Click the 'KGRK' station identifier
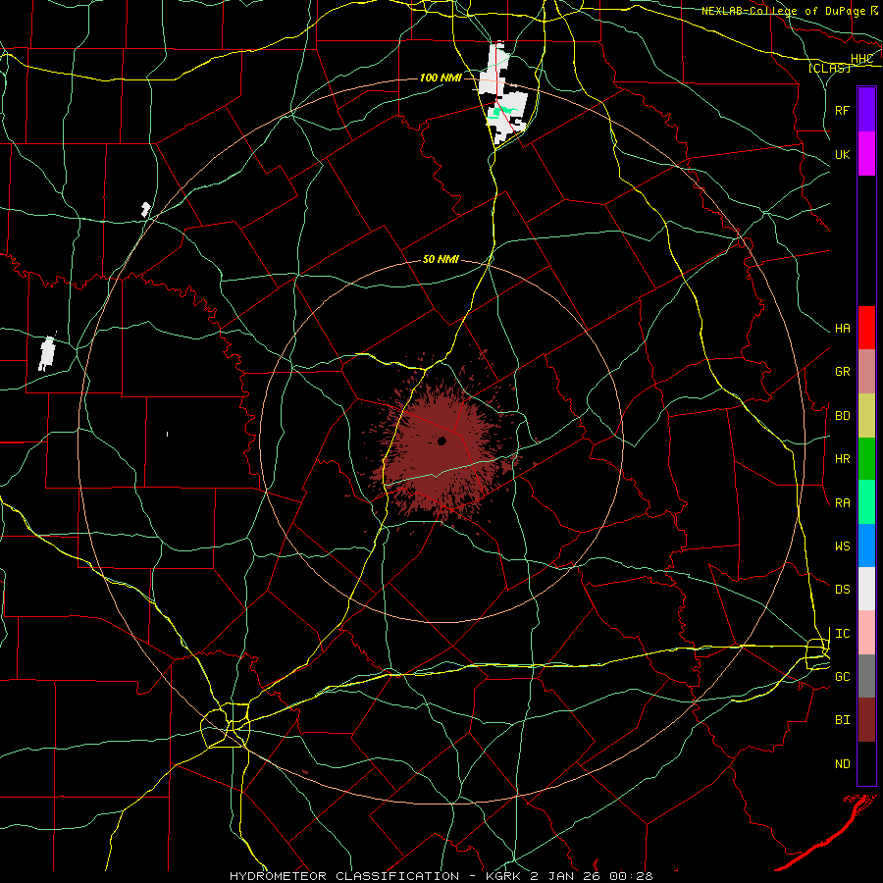Viewport: 883px width, 883px height. pyautogui.click(x=502, y=876)
